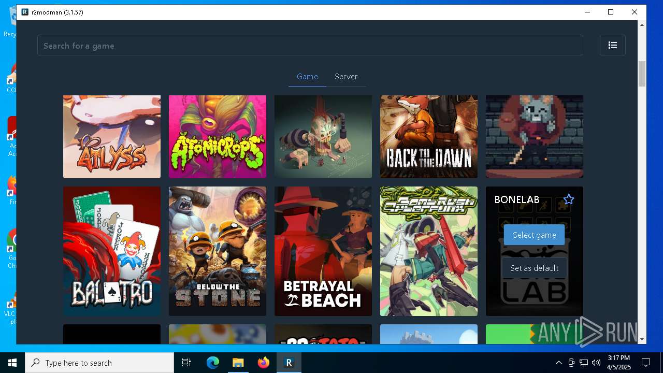Open the volume control in the tray
This screenshot has height=373, width=663.
click(596, 363)
